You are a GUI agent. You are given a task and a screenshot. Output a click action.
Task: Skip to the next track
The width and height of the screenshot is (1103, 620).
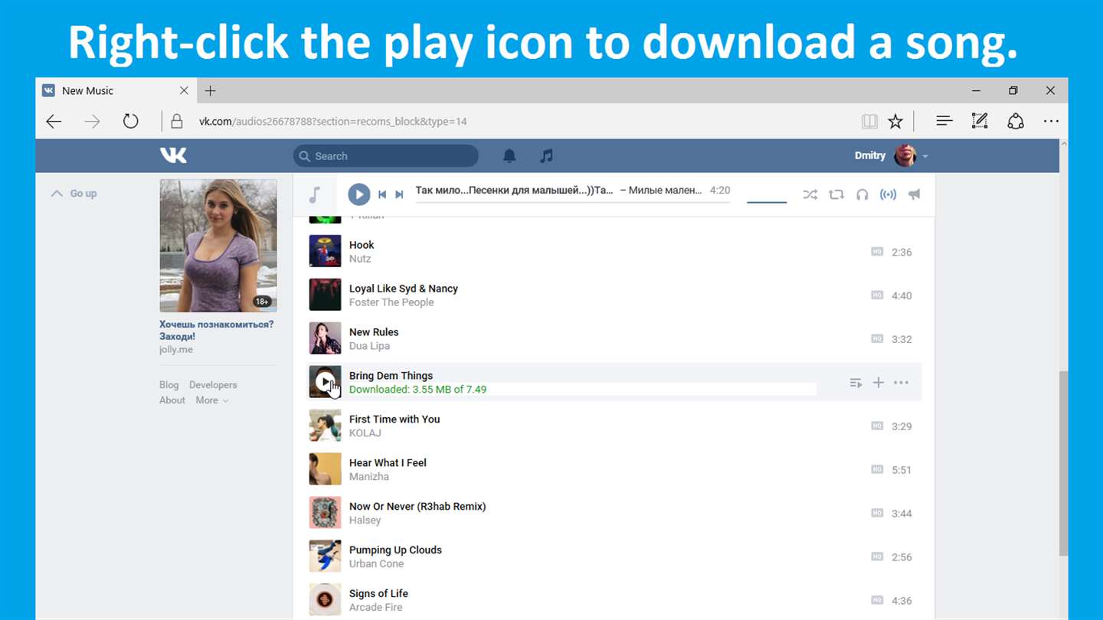pos(399,194)
